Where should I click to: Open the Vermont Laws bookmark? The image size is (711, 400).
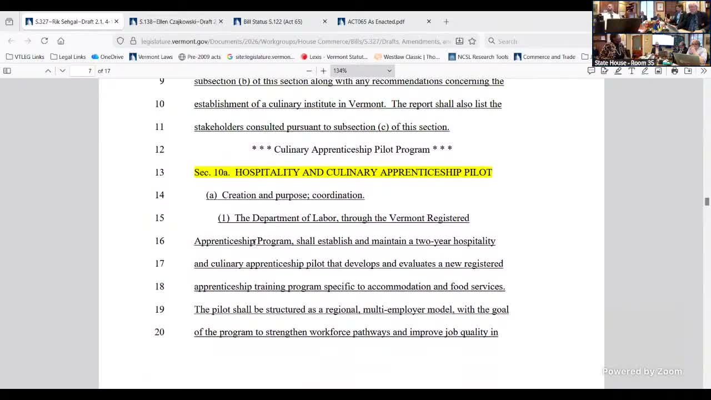tap(151, 57)
